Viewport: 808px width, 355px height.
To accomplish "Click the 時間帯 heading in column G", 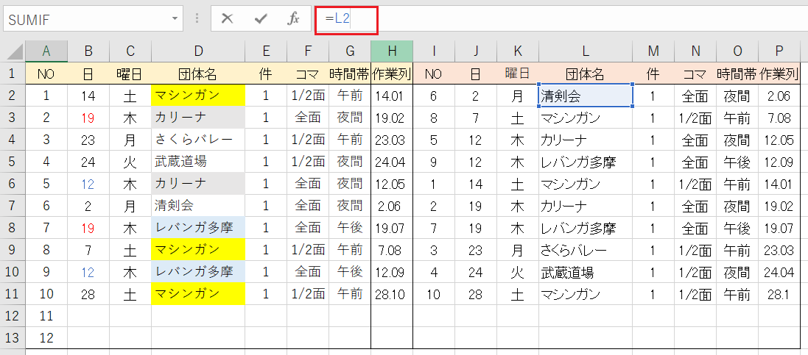I will [349, 74].
